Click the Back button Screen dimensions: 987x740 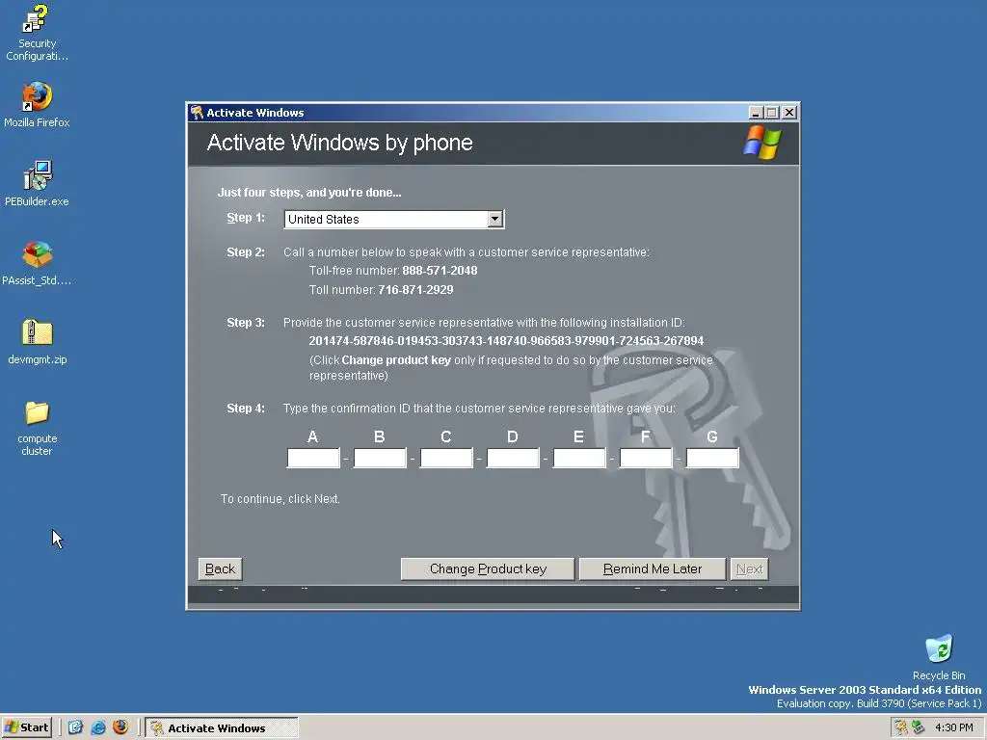pyautogui.click(x=220, y=568)
